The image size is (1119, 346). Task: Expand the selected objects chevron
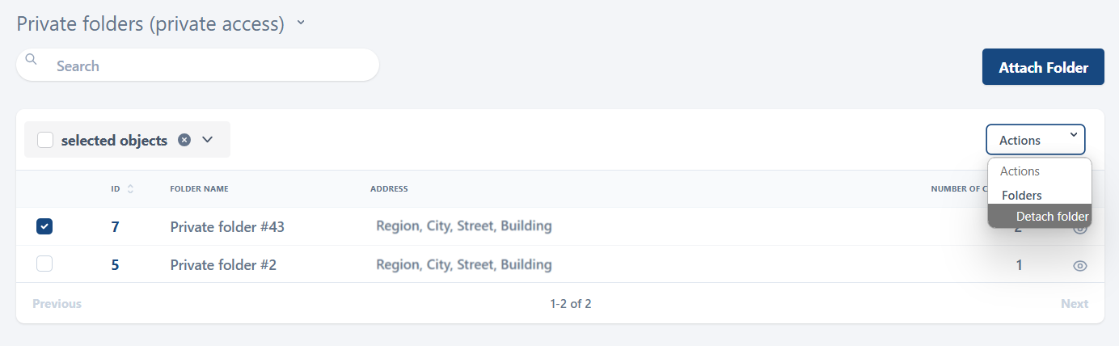(207, 140)
